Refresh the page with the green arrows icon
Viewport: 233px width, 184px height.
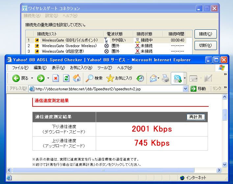66,78
